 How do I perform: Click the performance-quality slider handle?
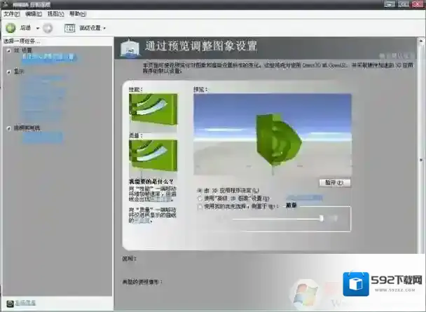(321, 218)
